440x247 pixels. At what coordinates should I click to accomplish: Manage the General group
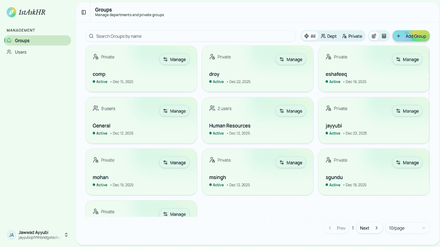(174, 111)
